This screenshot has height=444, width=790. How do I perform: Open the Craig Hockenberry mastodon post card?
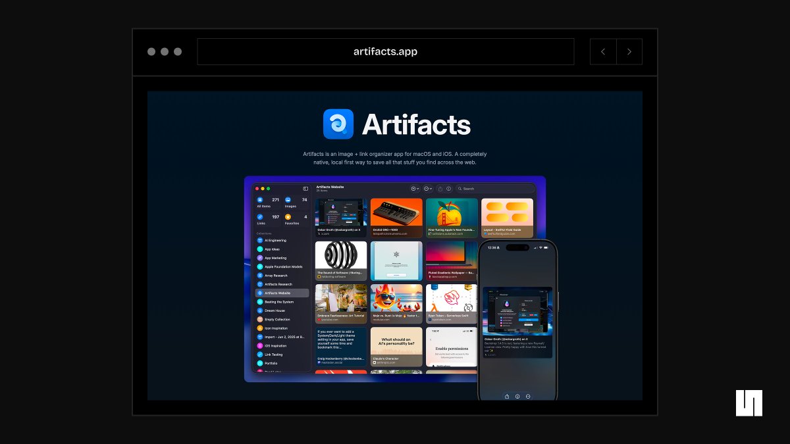(x=341, y=347)
